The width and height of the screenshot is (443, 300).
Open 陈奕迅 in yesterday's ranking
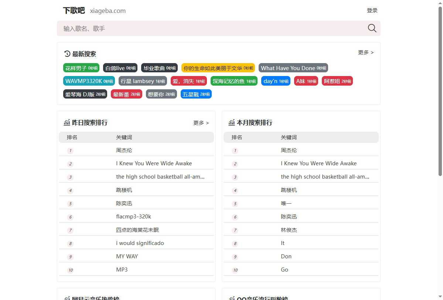(124, 203)
